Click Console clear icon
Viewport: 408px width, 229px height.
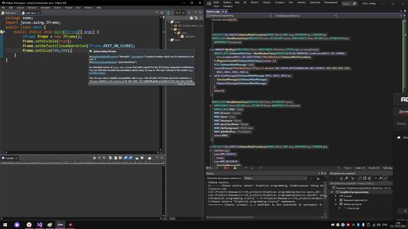click(x=110, y=158)
